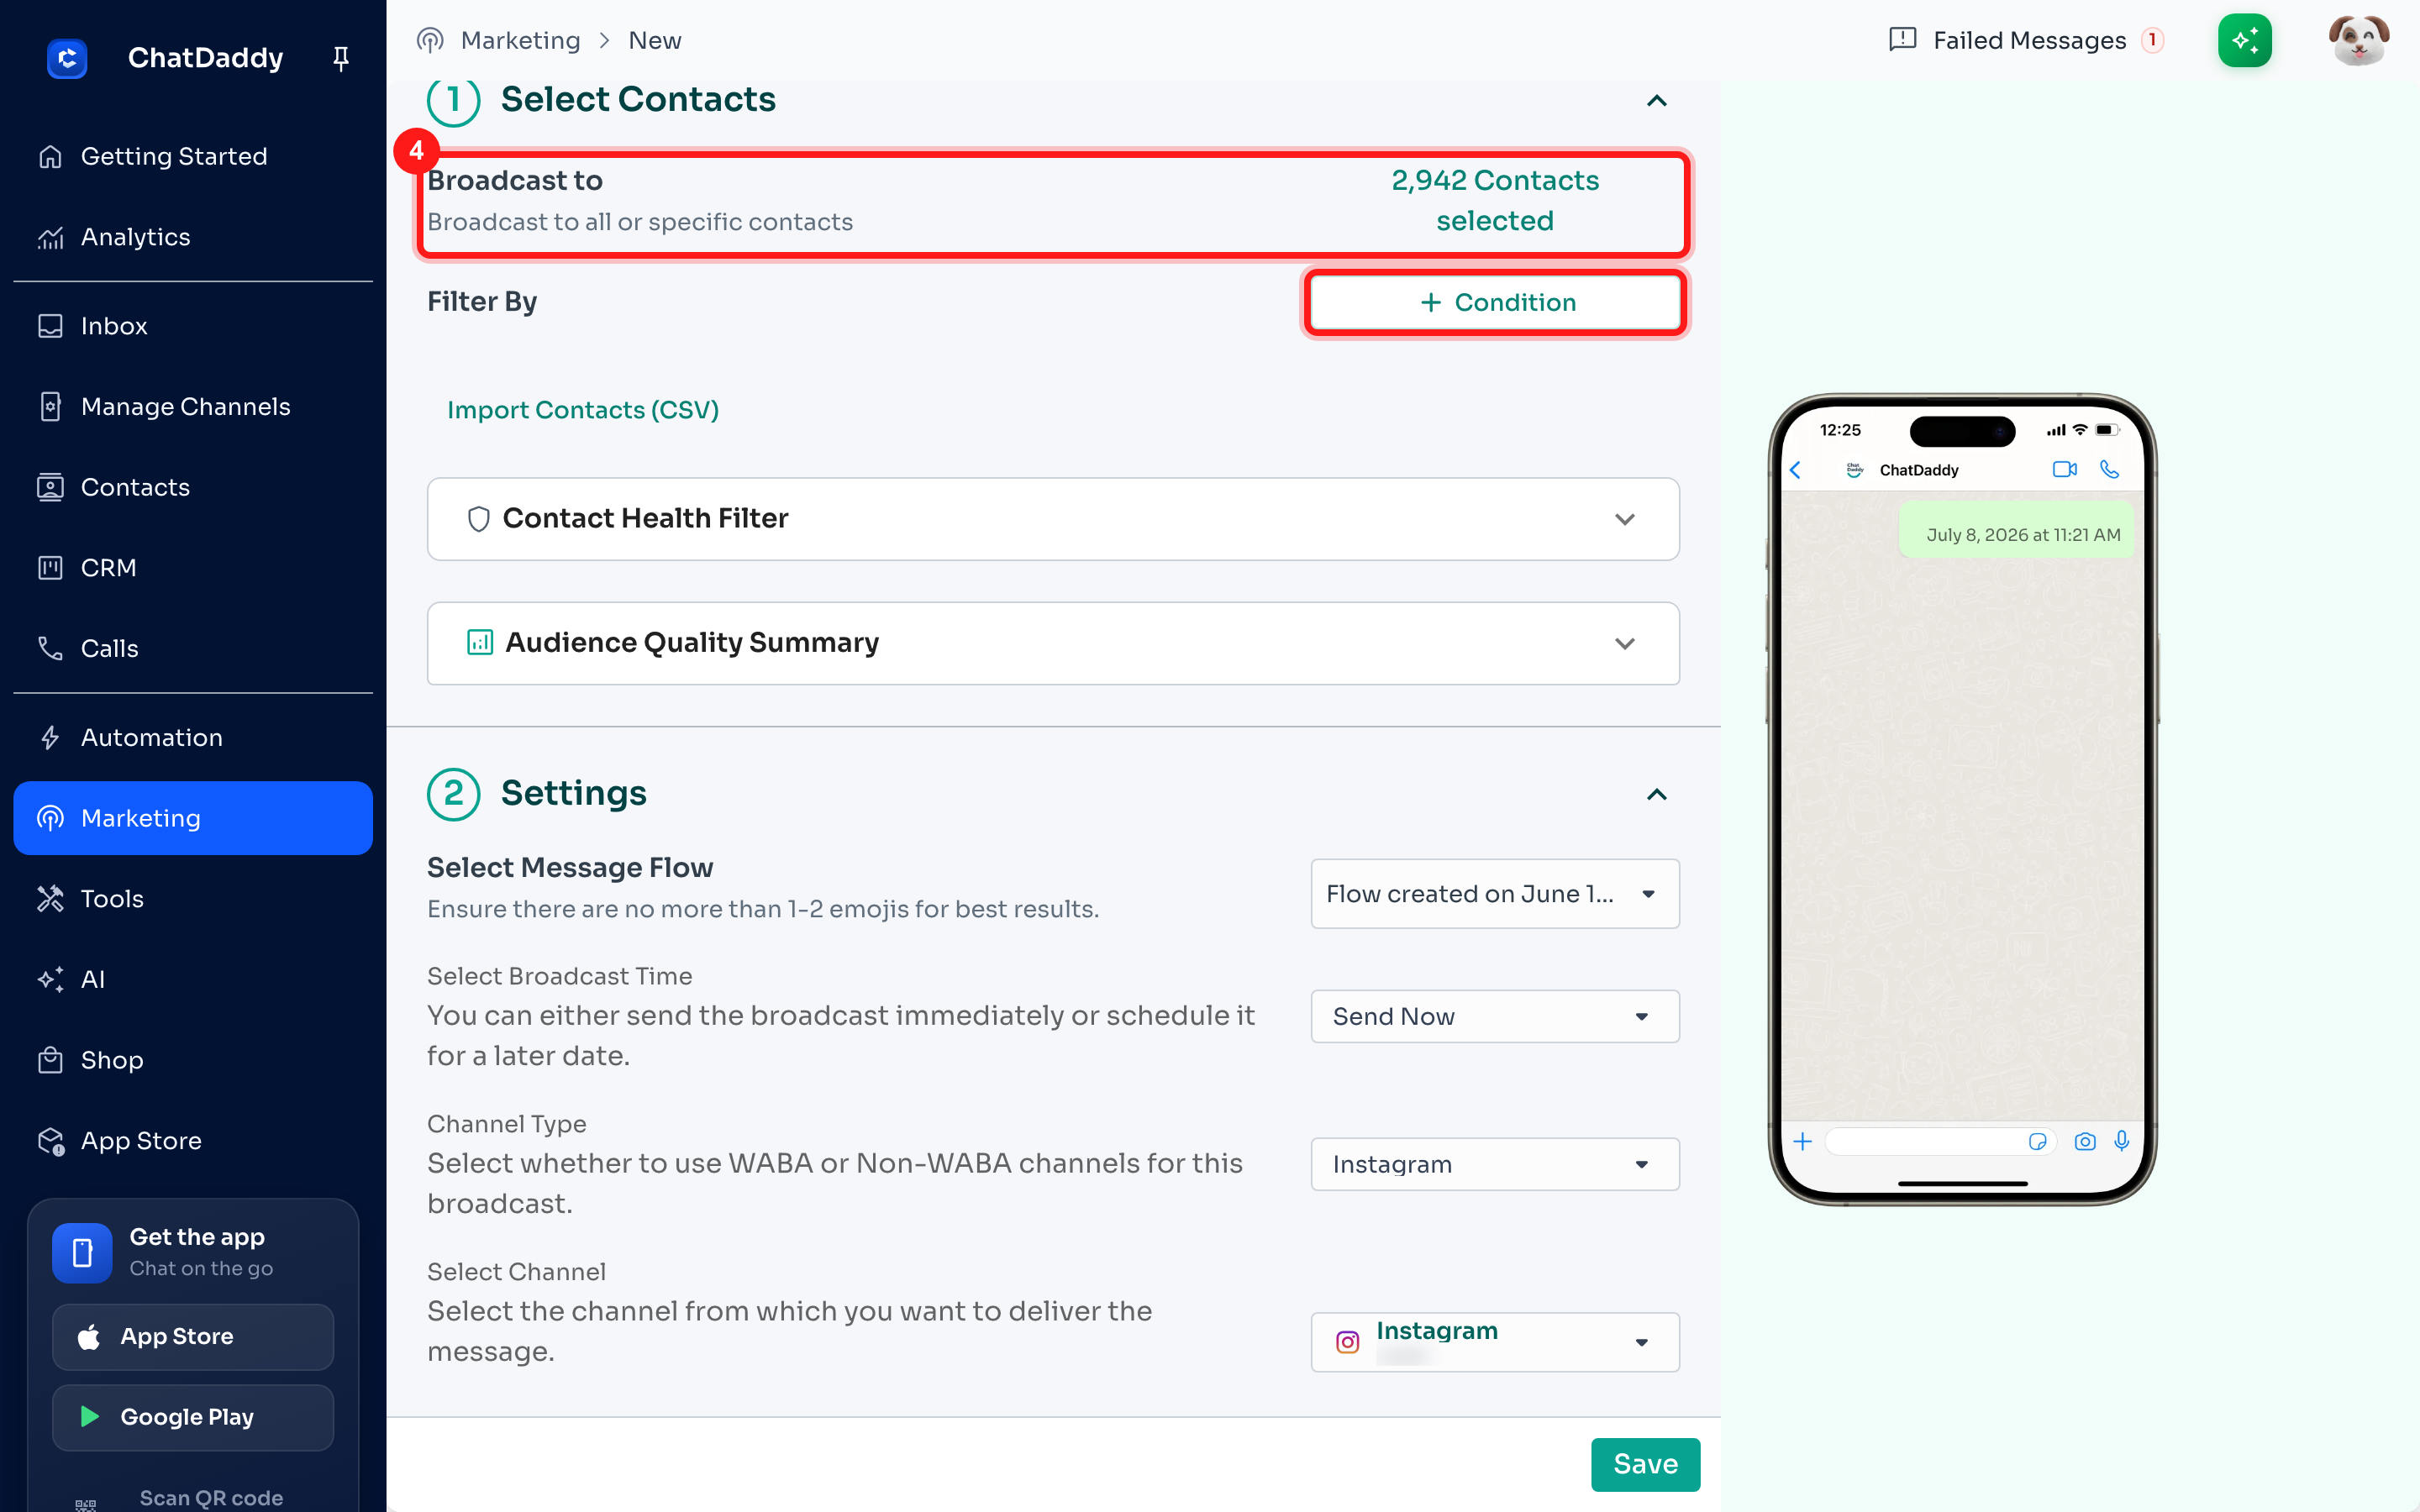
Task: Click the Marketing breadcrumb link
Action: pos(520,40)
